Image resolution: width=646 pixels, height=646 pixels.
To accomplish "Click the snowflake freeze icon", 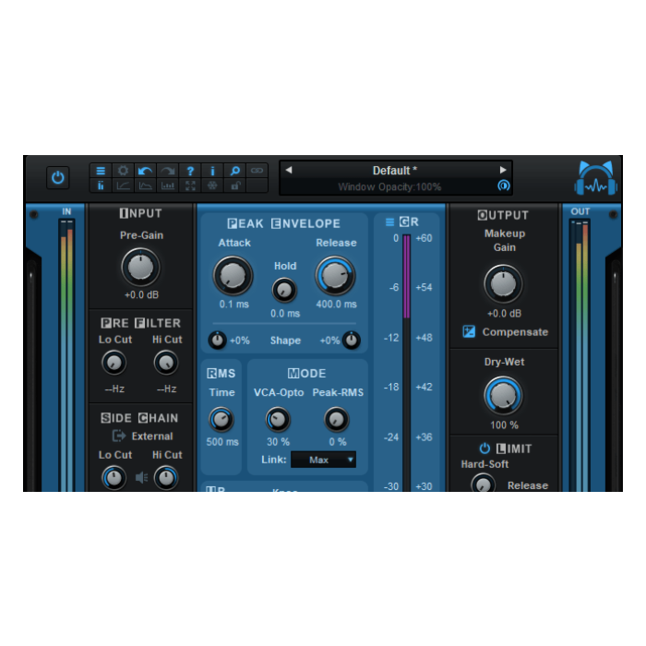I will point(212,185).
